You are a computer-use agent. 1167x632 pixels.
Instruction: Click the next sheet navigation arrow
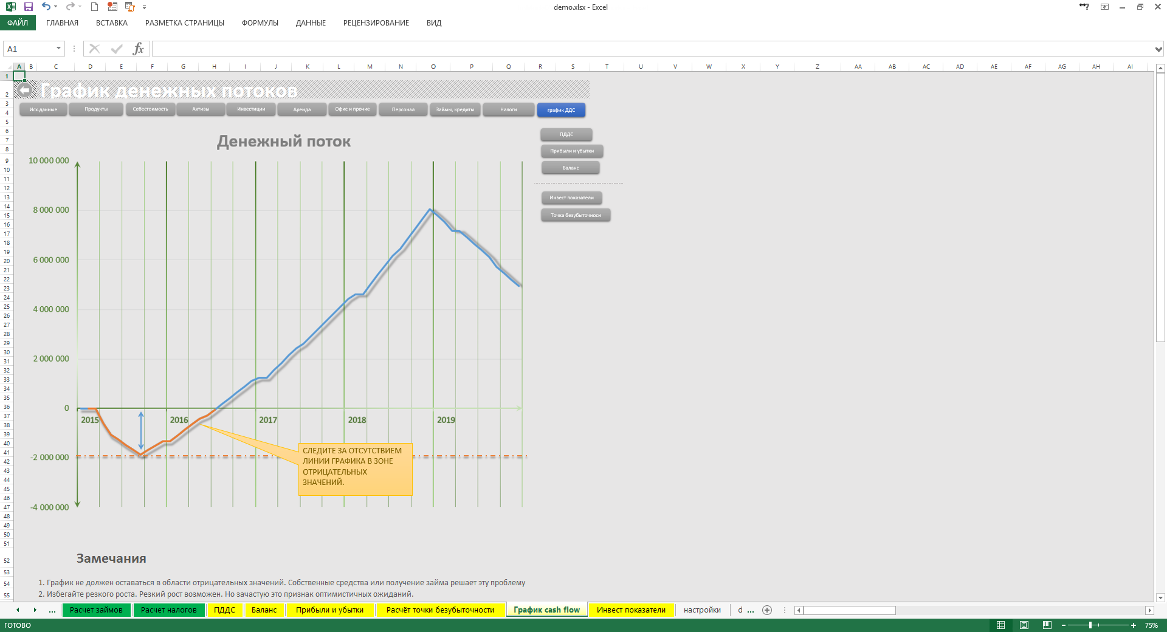pyautogui.click(x=35, y=610)
